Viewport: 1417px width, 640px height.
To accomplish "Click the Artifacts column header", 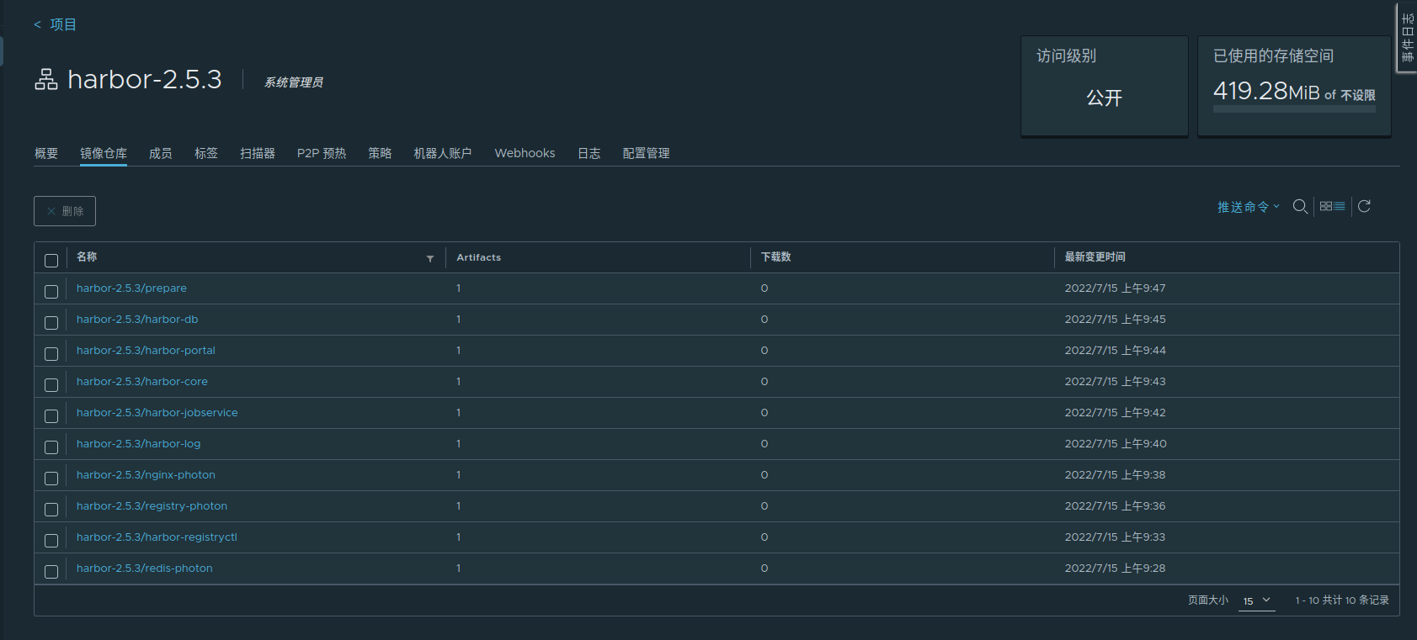I will tap(479, 257).
